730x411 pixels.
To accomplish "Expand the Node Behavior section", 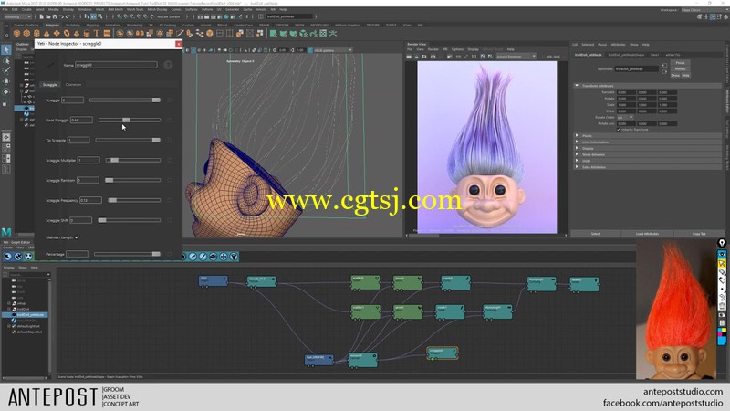I will (x=577, y=154).
